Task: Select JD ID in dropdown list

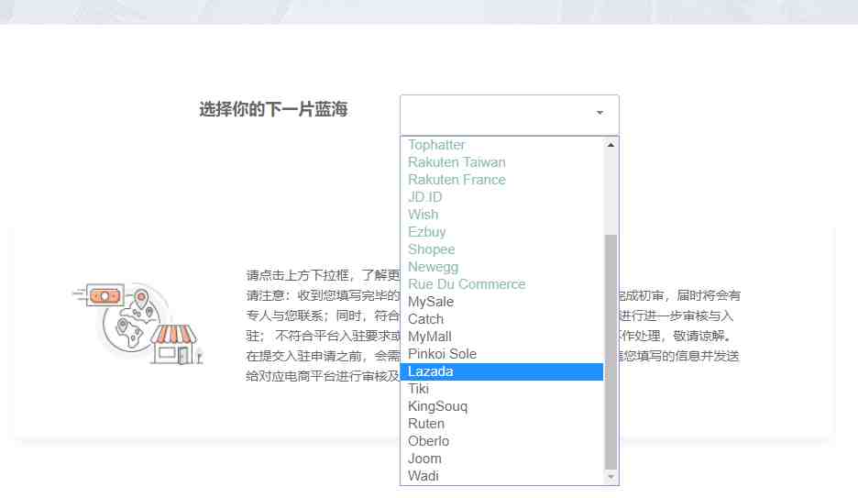Action: (x=501, y=197)
